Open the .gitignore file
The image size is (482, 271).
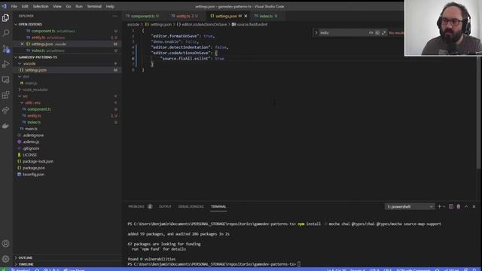coord(31,148)
